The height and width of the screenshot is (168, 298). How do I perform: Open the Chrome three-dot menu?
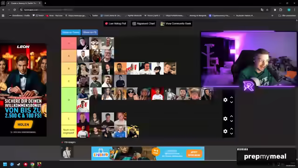pyautogui.click(x=295, y=10)
